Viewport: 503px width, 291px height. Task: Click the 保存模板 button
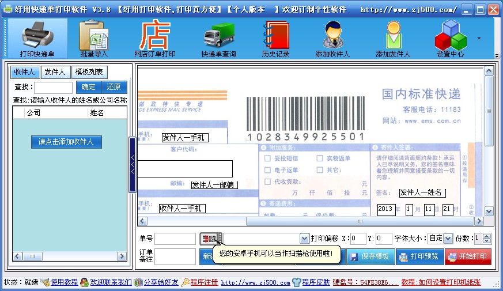[x=370, y=256]
